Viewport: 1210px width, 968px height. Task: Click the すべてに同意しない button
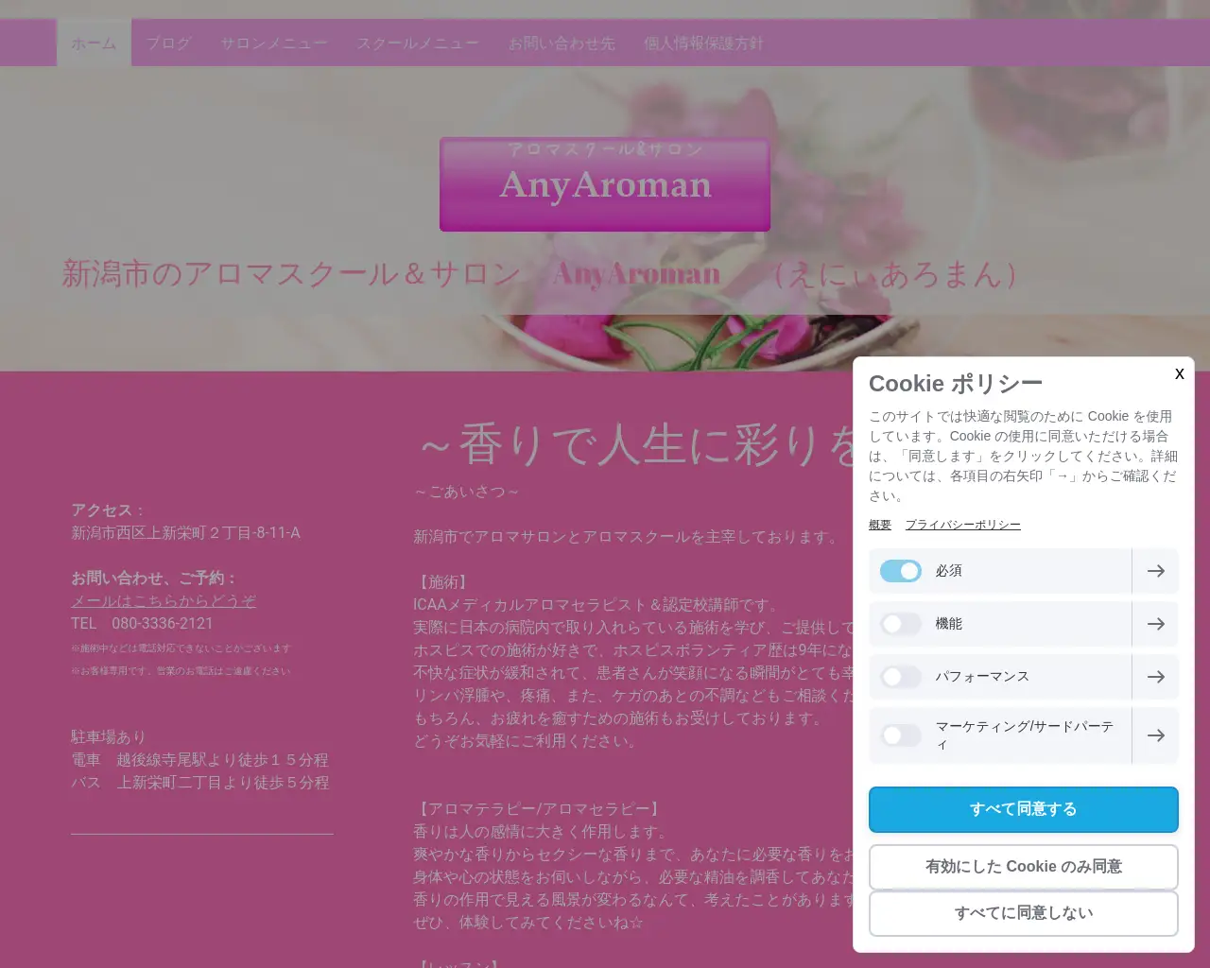[1023, 913]
